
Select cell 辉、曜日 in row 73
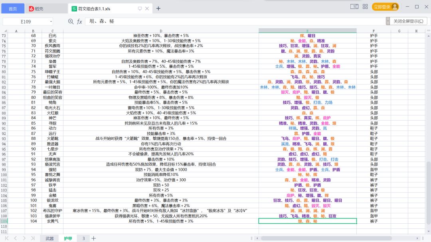[308, 36]
